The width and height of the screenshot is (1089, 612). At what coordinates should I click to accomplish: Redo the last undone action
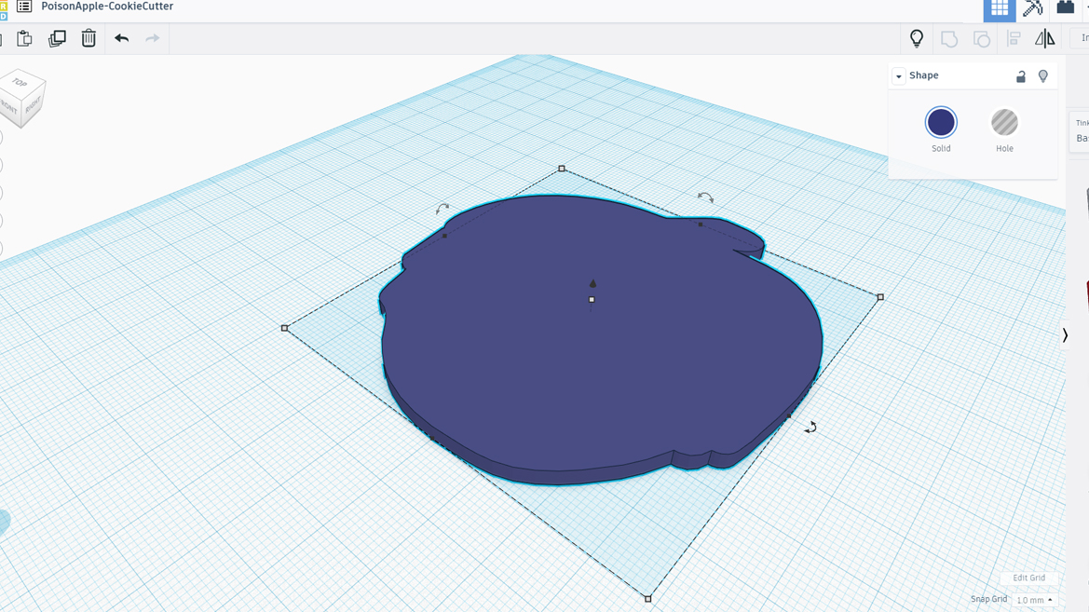152,38
